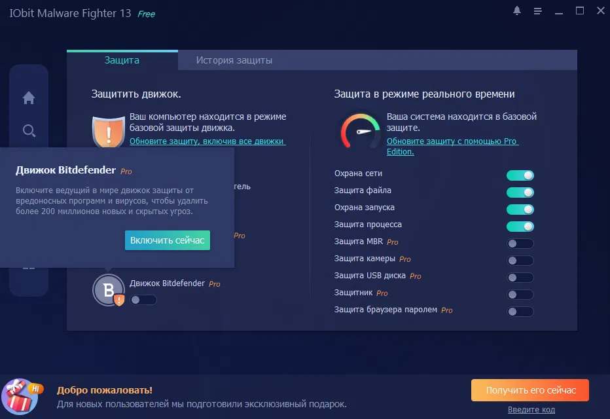Toggle Защита процесса switch
Screen dimensions: 610x419
click(520, 227)
